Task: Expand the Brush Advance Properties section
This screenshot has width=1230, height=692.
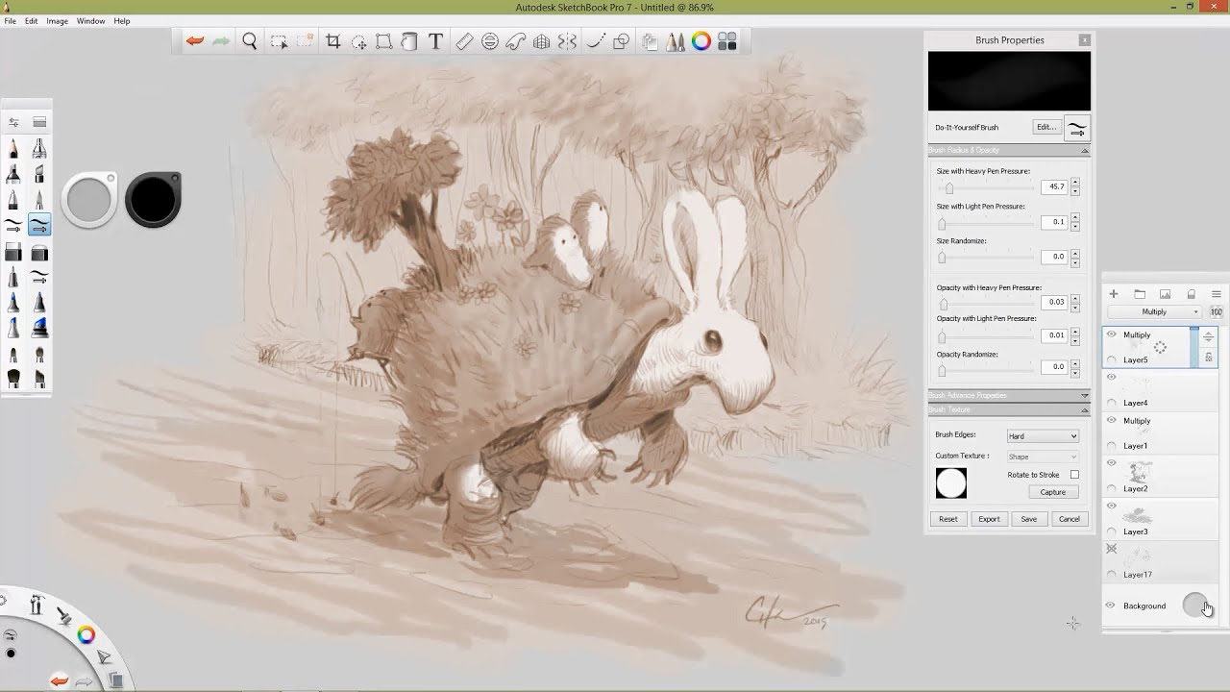Action: [x=1085, y=396]
